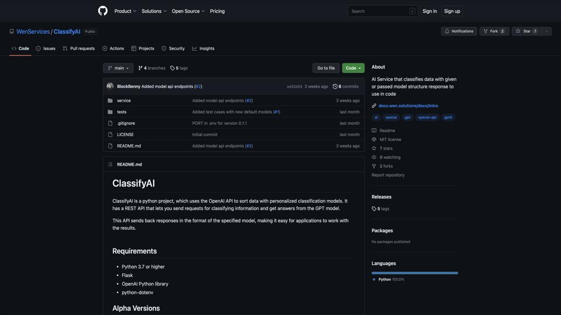Viewport: 561px width, 315px height.
Task: Click the Python language bar
Action: 414,273
